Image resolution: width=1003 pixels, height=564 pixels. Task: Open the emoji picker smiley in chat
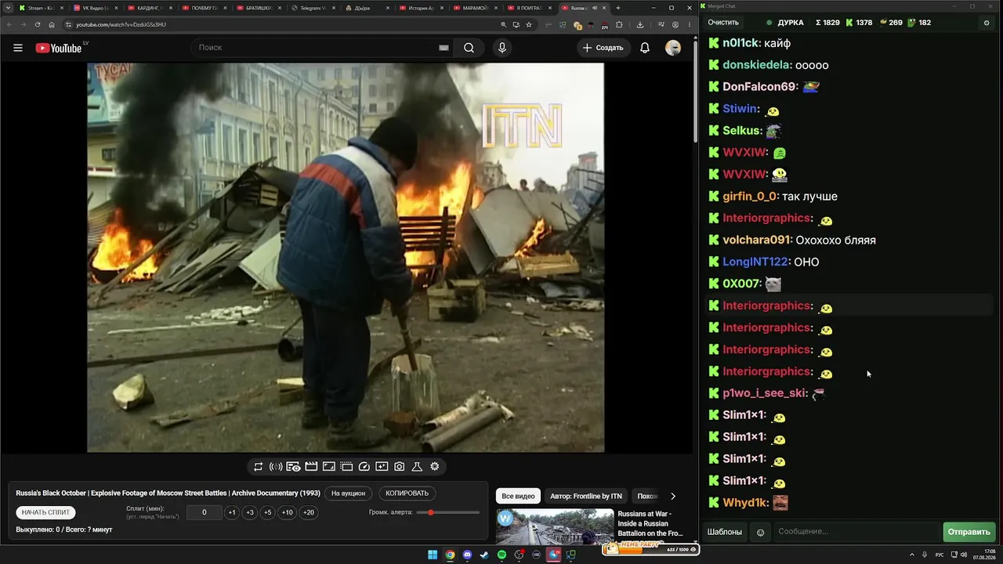pyautogui.click(x=760, y=533)
